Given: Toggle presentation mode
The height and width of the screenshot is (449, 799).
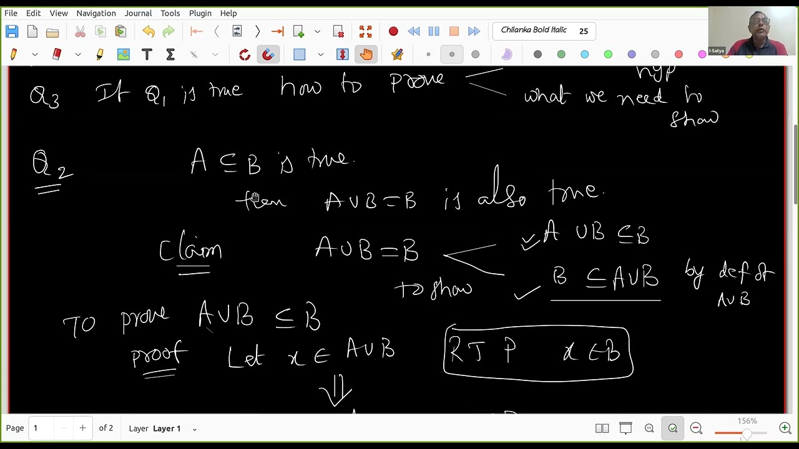Looking at the screenshot, I should click(625, 428).
